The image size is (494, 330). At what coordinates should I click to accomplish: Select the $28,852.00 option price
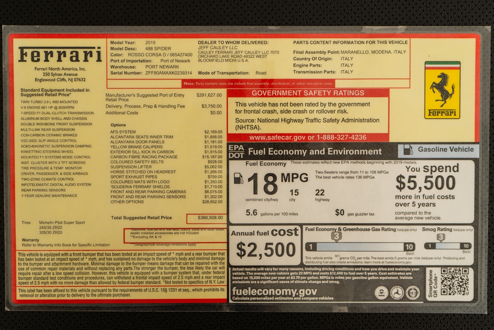pos(212,202)
